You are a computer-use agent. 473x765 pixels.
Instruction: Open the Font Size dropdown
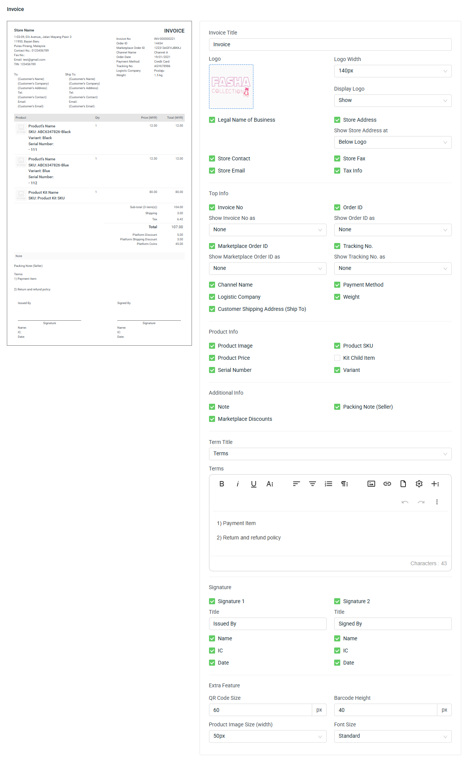(393, 736)
